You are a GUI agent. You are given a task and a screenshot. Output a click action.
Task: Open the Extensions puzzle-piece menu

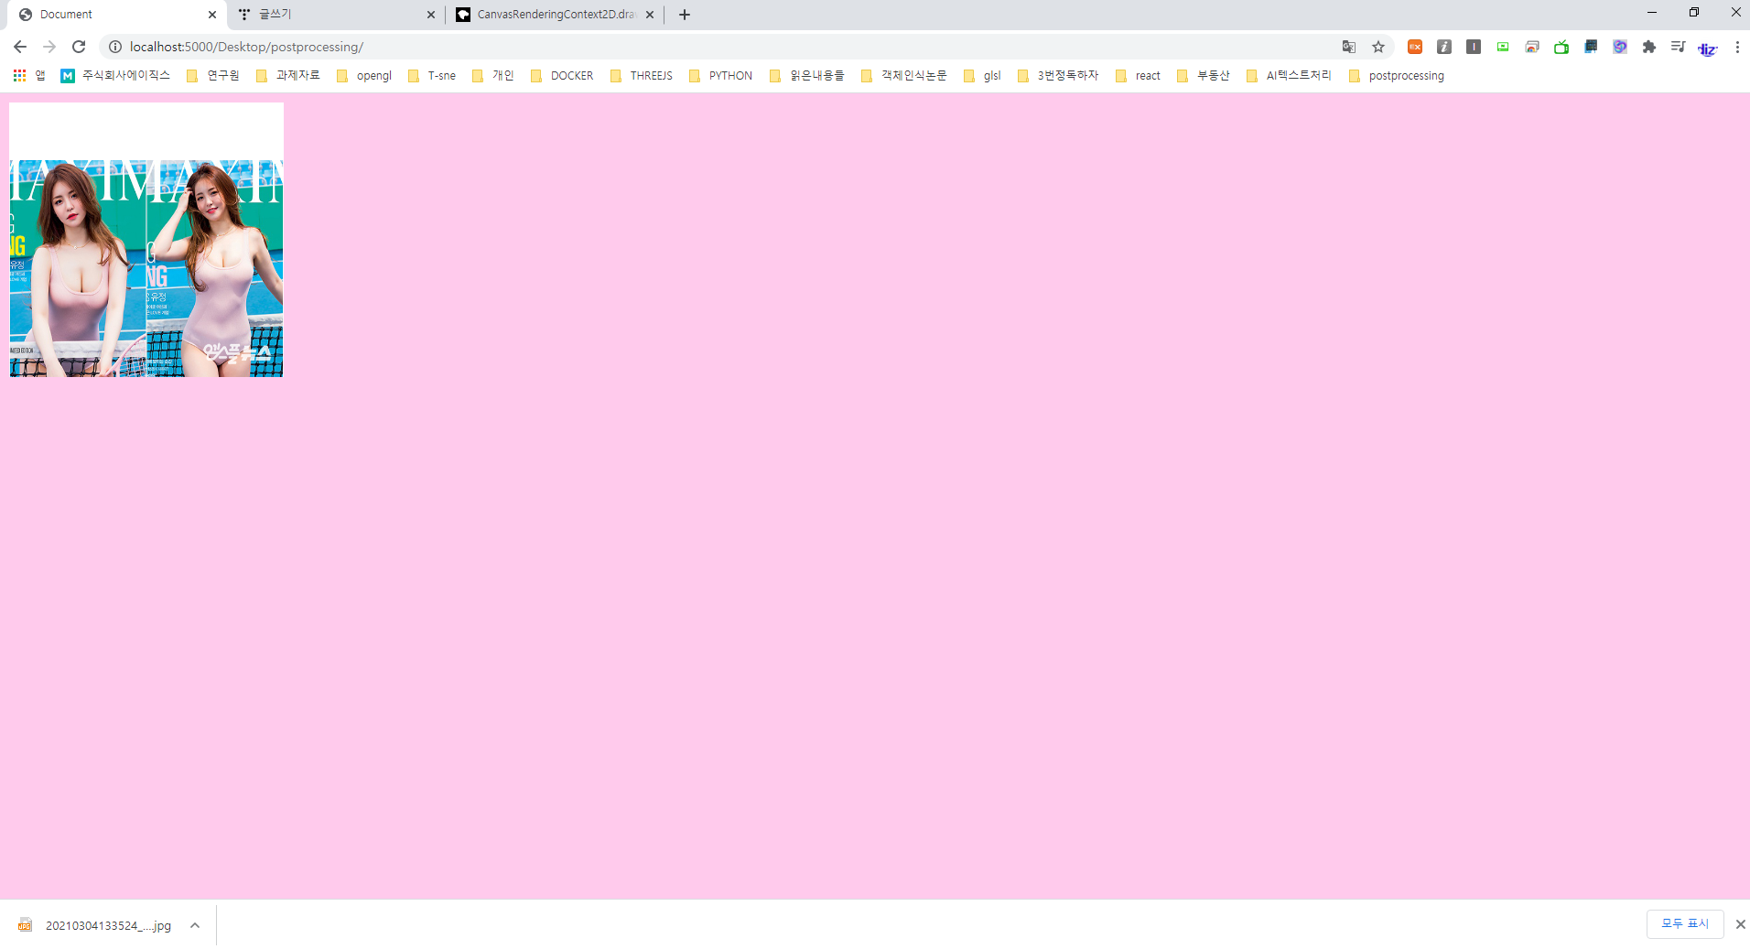[1649, 47]
